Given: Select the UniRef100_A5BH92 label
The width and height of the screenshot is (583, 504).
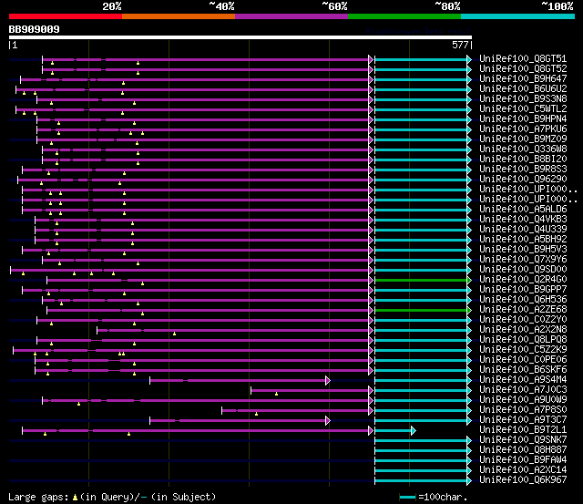Looking at the screenshot, I should pyautogui.click(x=523, y=240).
